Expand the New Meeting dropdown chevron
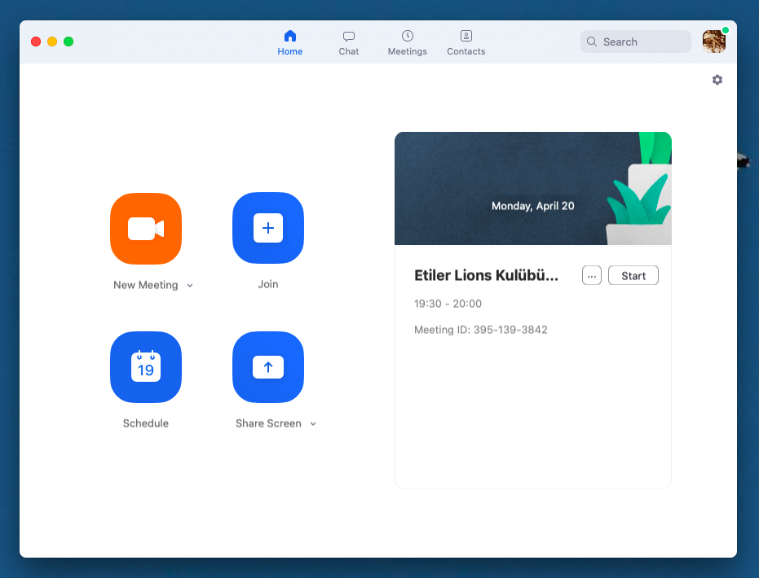 (190, 286)
